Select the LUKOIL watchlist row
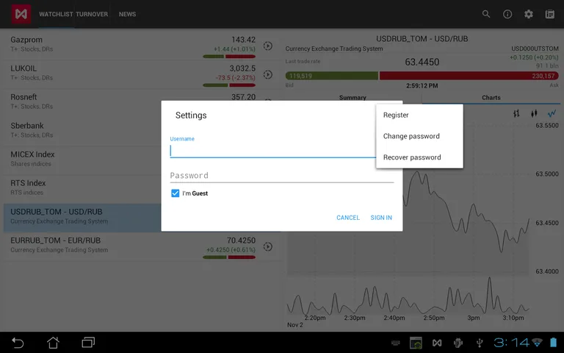 (140, 74)
